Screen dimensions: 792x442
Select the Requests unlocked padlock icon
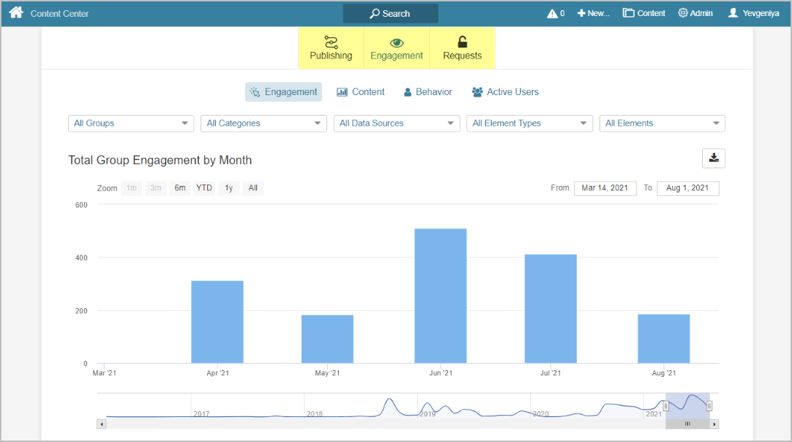[462, 42]
